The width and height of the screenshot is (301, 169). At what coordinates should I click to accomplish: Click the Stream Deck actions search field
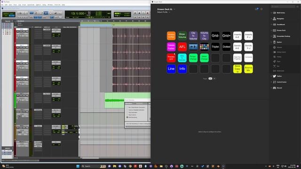[283, 7]
